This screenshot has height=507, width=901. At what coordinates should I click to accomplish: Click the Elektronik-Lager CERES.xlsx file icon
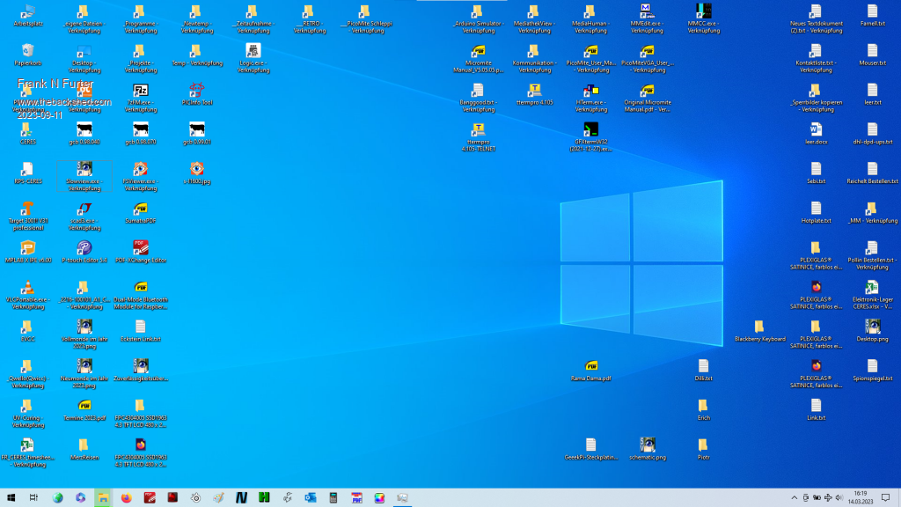[872, 288]
